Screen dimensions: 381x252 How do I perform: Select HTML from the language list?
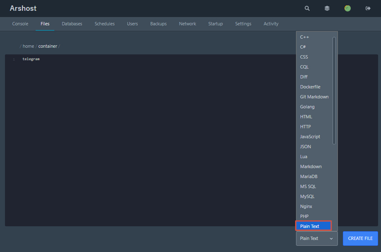314,117
